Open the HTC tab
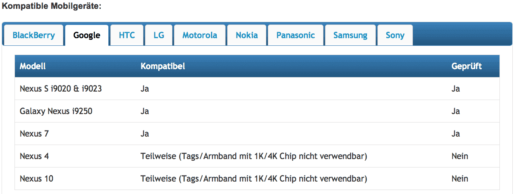 pyautogui.click(x=127, y=35)
